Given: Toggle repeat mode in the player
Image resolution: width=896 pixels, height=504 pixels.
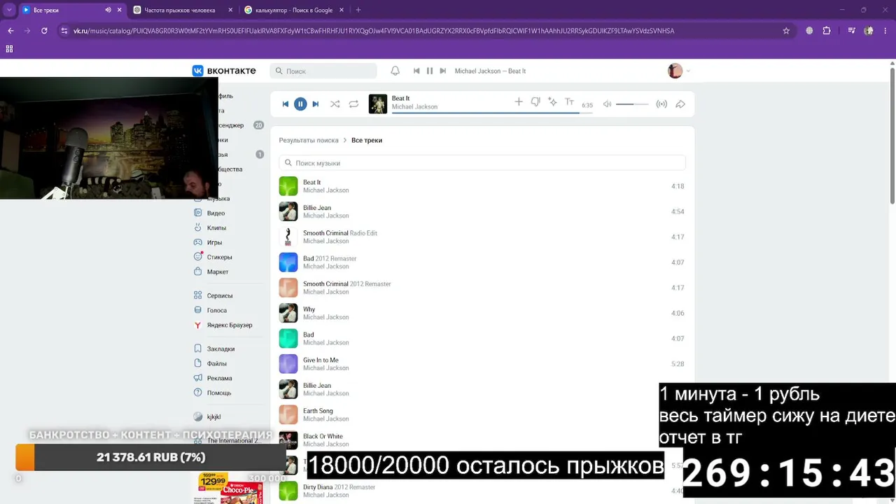Looking at the screenshot, I should (x=353, y=104).
